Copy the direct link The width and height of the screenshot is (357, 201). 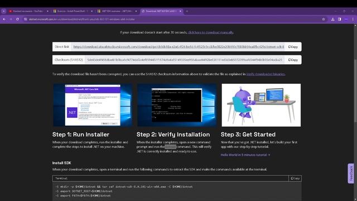click(293, 47)
